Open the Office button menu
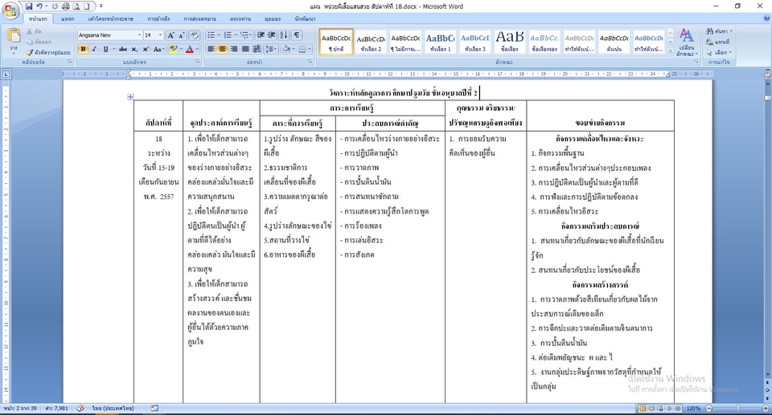The width and height of the screenshot is (772, 415). point(10,10)
